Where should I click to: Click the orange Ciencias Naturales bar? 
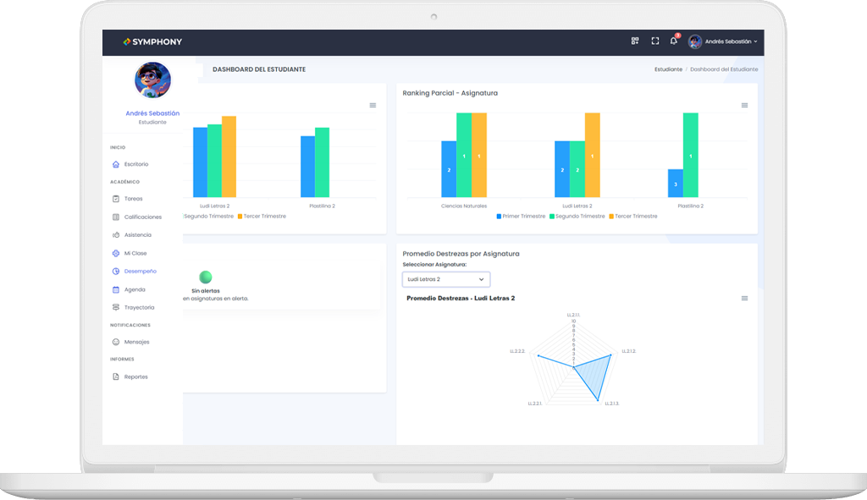coord(479,155)
